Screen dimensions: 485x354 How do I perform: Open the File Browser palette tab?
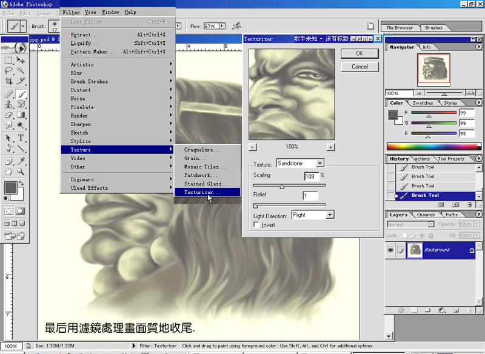click(x=400, y=28)
